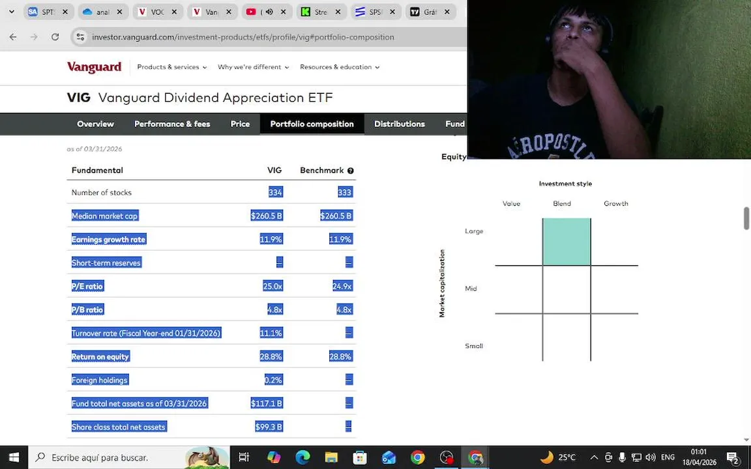The image size is (751, 469).
Task: Click the 'as of 03/31/2026' date text
Action: [95, 149]
